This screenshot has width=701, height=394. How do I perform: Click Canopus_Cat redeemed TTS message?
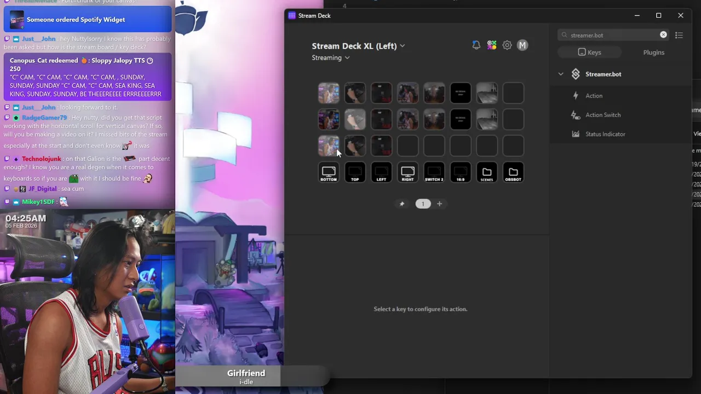point(88,77)
